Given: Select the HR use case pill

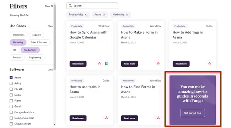Looking at the screenshot, I should pos(15,50).
